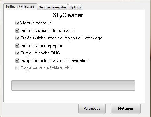
Task: Click the Paramètres button
Action: pos(92,109)
